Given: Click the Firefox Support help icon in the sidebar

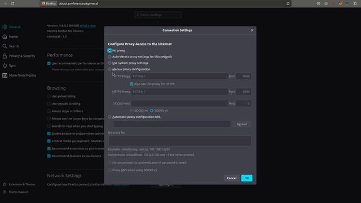Looking at the screenshot, I should point(5,192).
